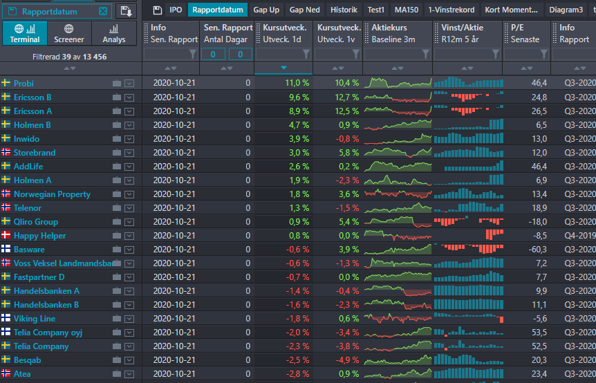Sort by company name column arrows
The width and height of the screenshot is (596, 383).
tap(70, 68)
